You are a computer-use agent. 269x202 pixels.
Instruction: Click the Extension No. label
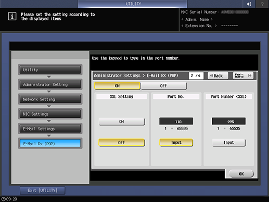[x=199, y=26]
